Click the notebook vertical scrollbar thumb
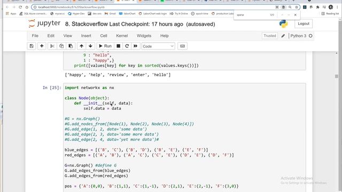The image size is (342, 192). click(337, 76)
